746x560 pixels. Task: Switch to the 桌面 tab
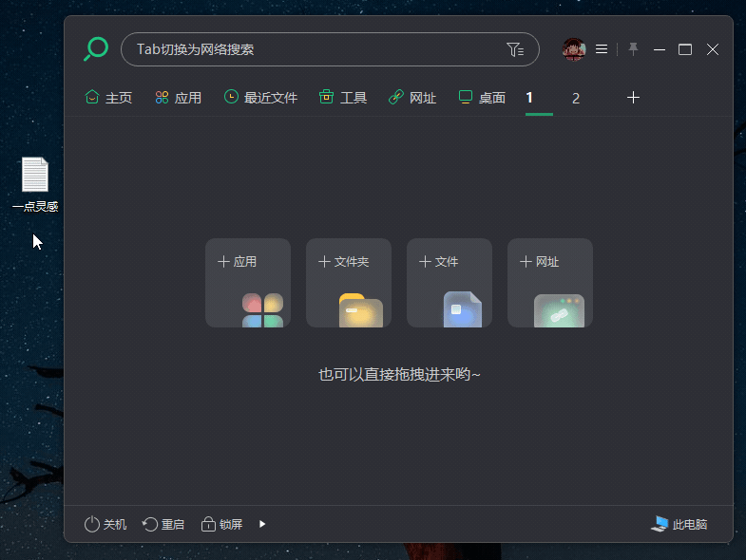(482, 98)
